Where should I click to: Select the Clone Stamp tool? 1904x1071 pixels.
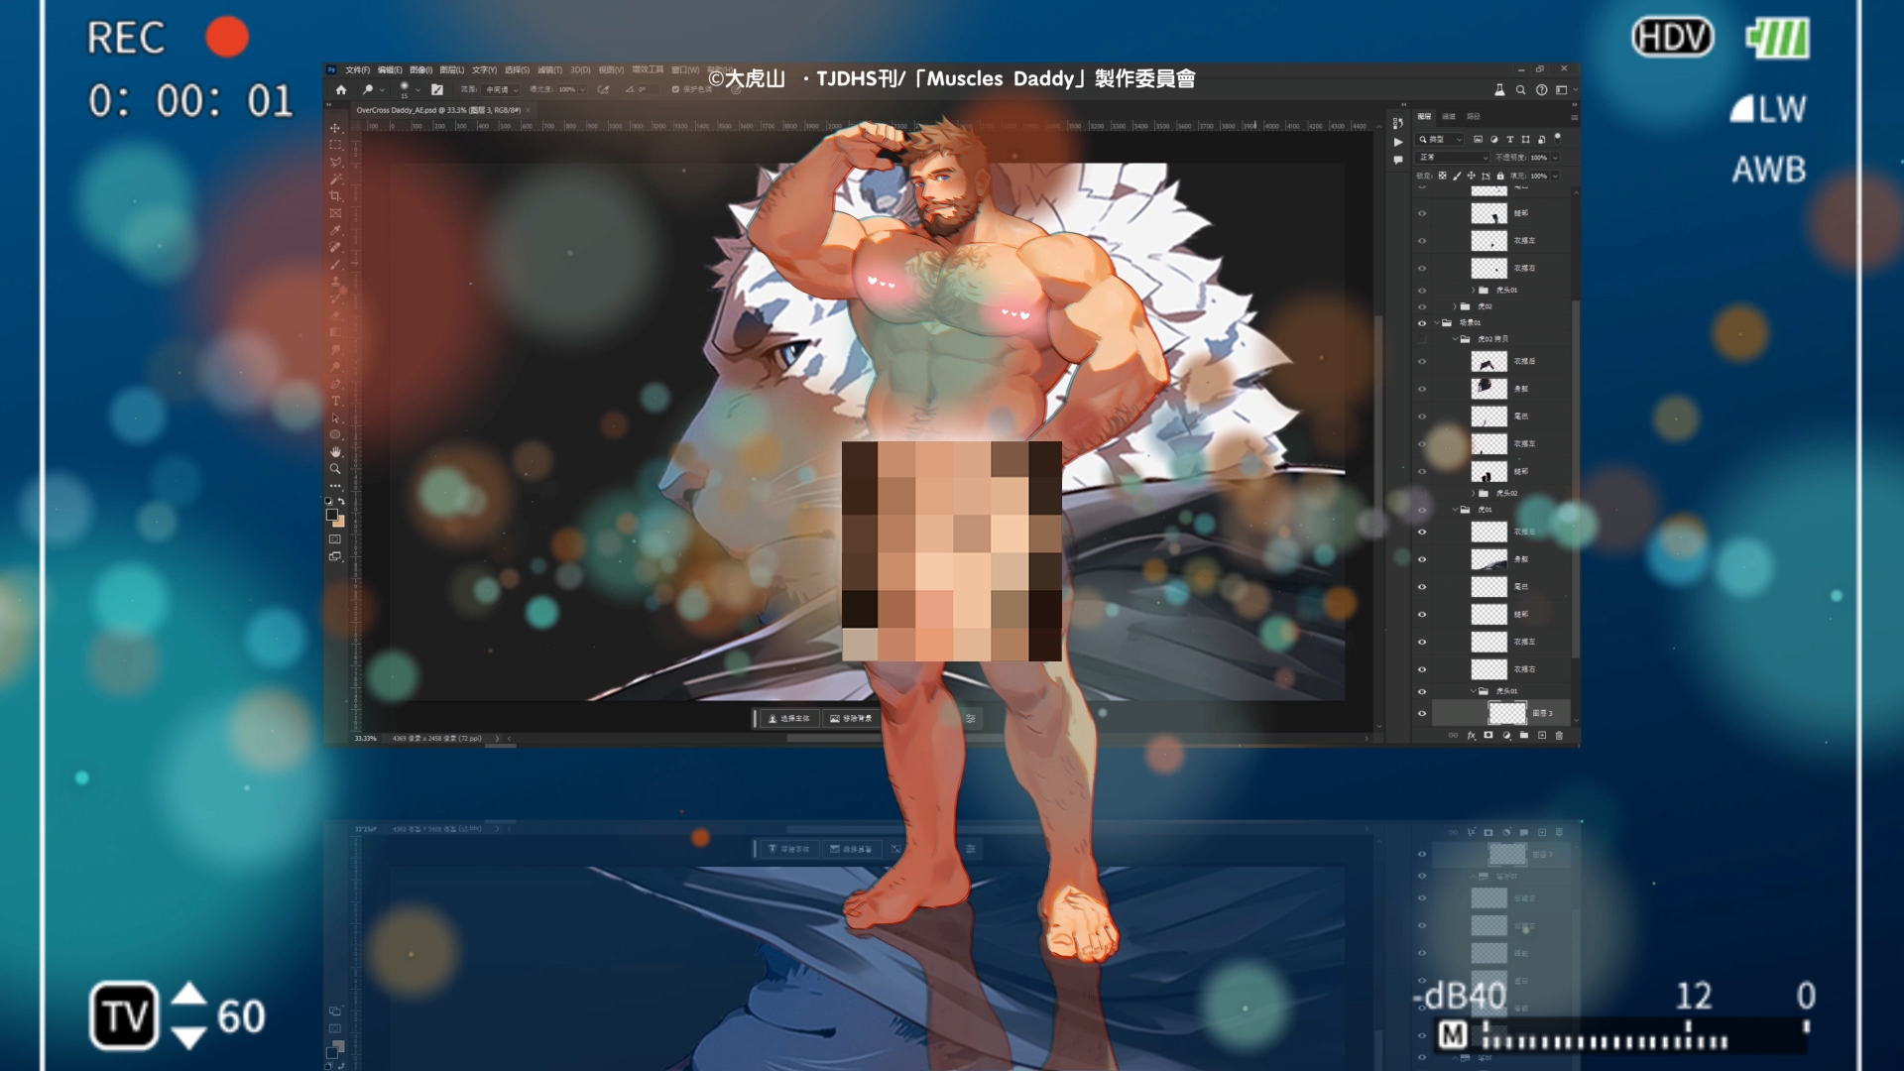pos(335,282)
